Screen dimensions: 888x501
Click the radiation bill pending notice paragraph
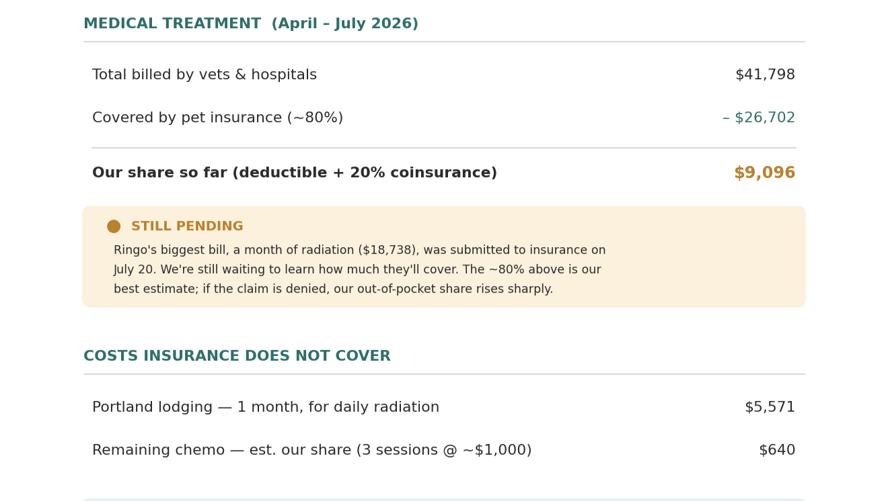pyautogui.click(x=359, y=270)
